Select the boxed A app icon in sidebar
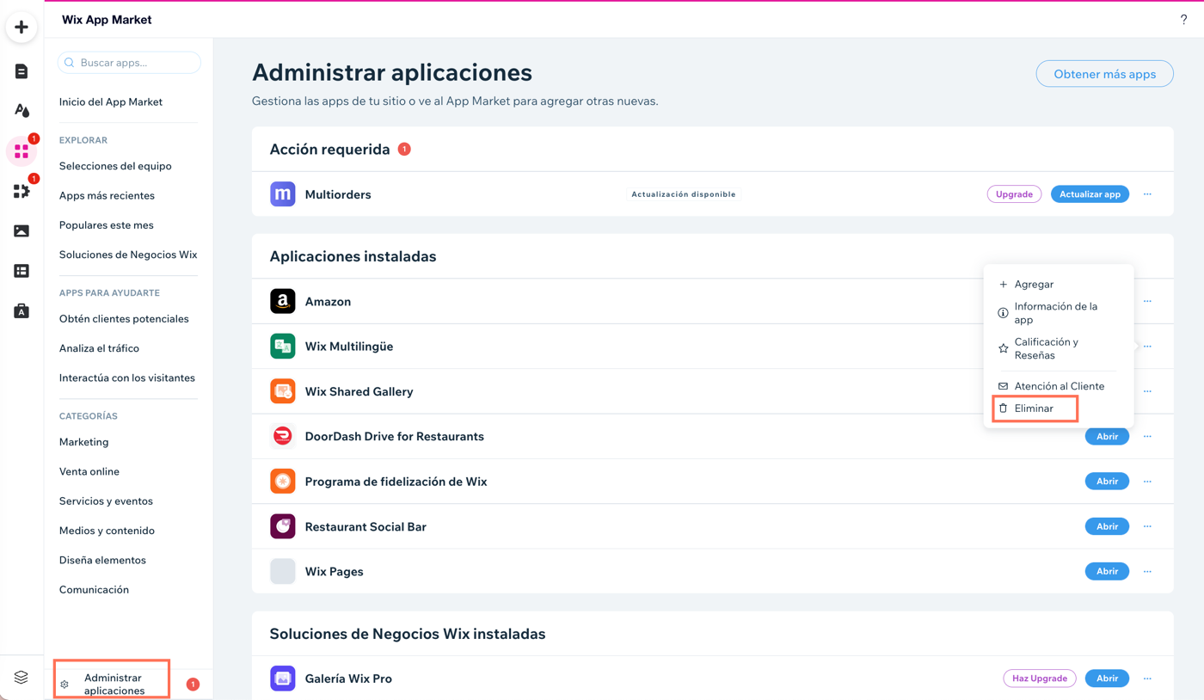The width and height of the screenshot is (1204, 700). [21, 310]
